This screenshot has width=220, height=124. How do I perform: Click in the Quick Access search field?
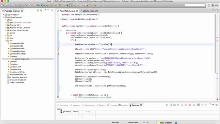[x=195, y=5]
